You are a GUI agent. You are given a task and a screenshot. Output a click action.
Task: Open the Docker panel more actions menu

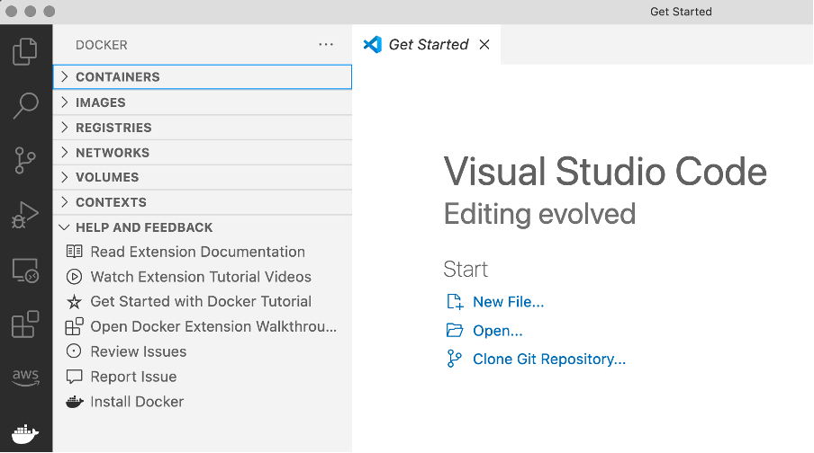326,45
